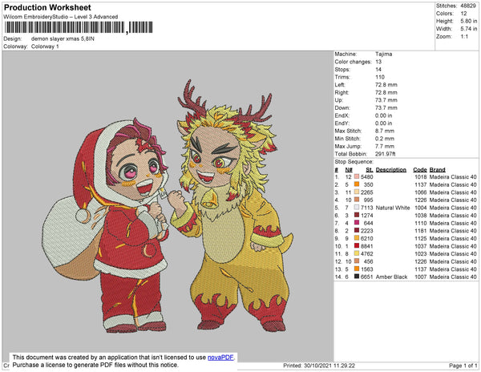The image size is (481, 372).
Task: Click the thread code 1181
Action: [421, 231]
